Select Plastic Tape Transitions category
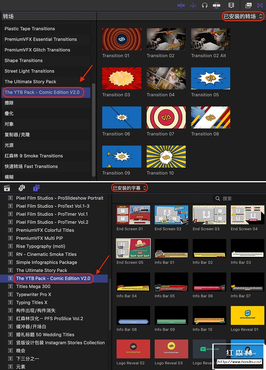 tap(30, 29)
